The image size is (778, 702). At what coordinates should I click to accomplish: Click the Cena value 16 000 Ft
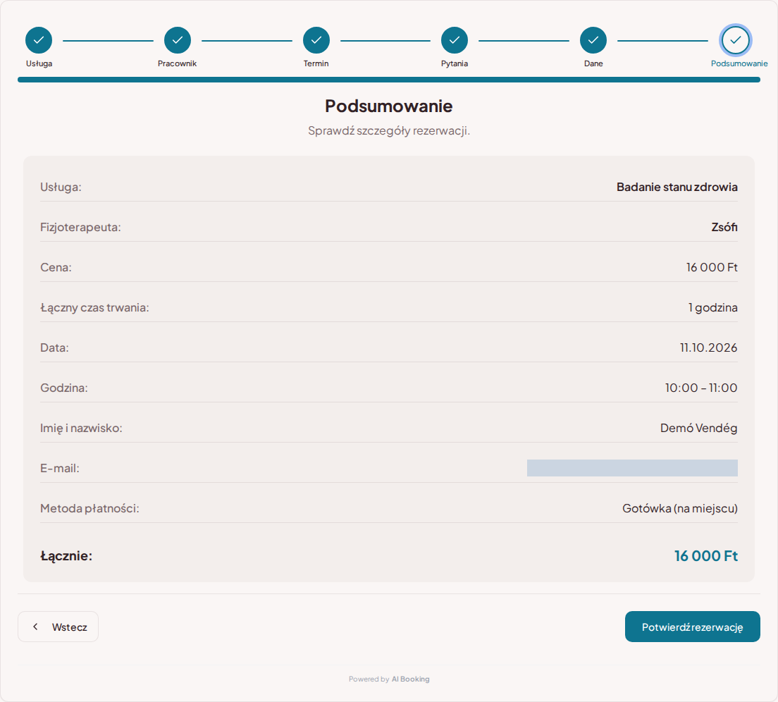[x=712, y=267]
